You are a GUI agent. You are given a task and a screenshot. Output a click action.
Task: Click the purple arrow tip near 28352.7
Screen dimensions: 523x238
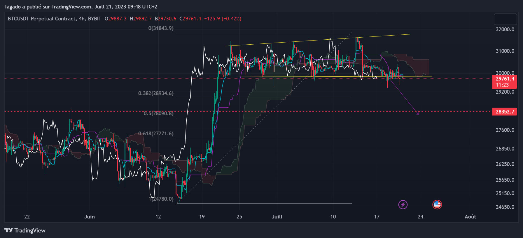pyautogui.click(x=418, y=114)
